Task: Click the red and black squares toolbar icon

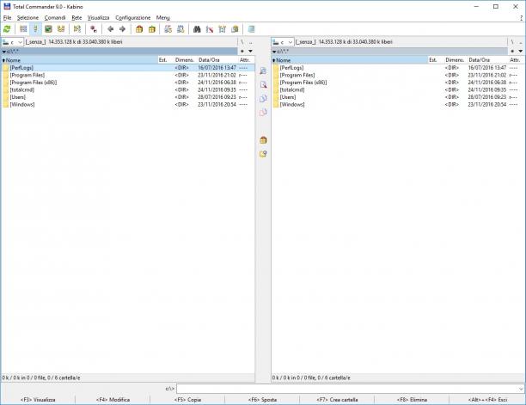Action: click(94, 29)
